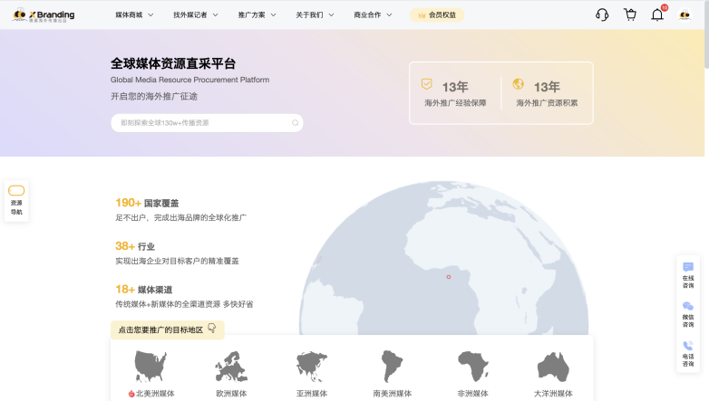This screenshot has width=709, height=401.
Task: Click 点击您要推广的目标地区 label button
Action: click(x=168, y=329)
